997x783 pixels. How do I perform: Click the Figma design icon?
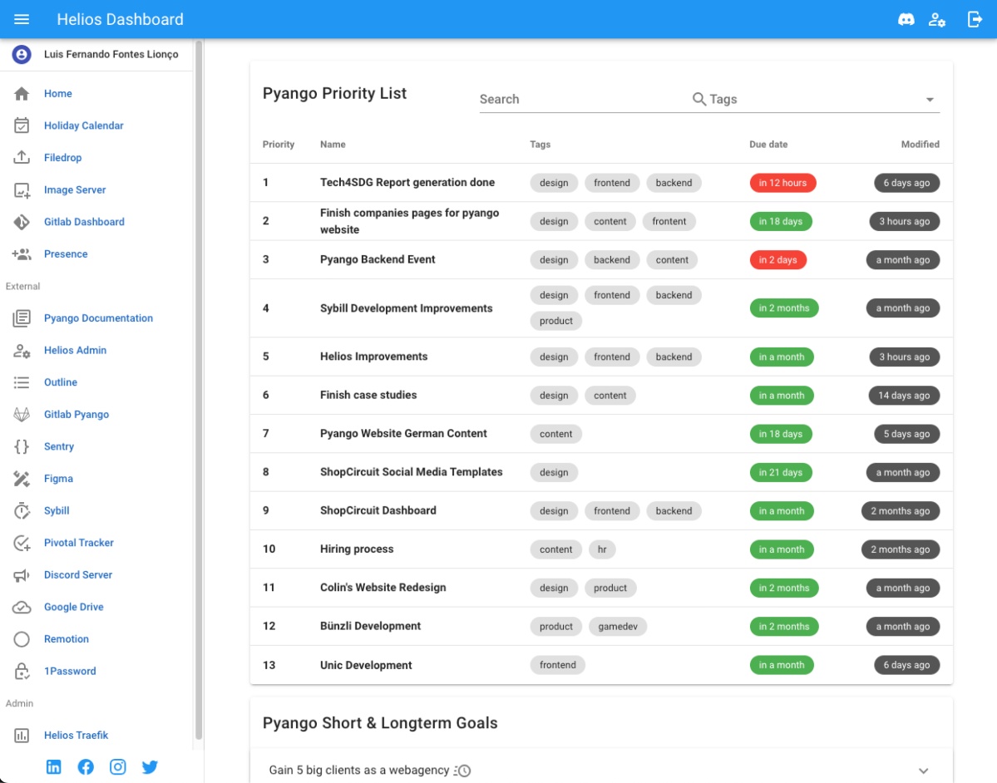click(22, 479)
